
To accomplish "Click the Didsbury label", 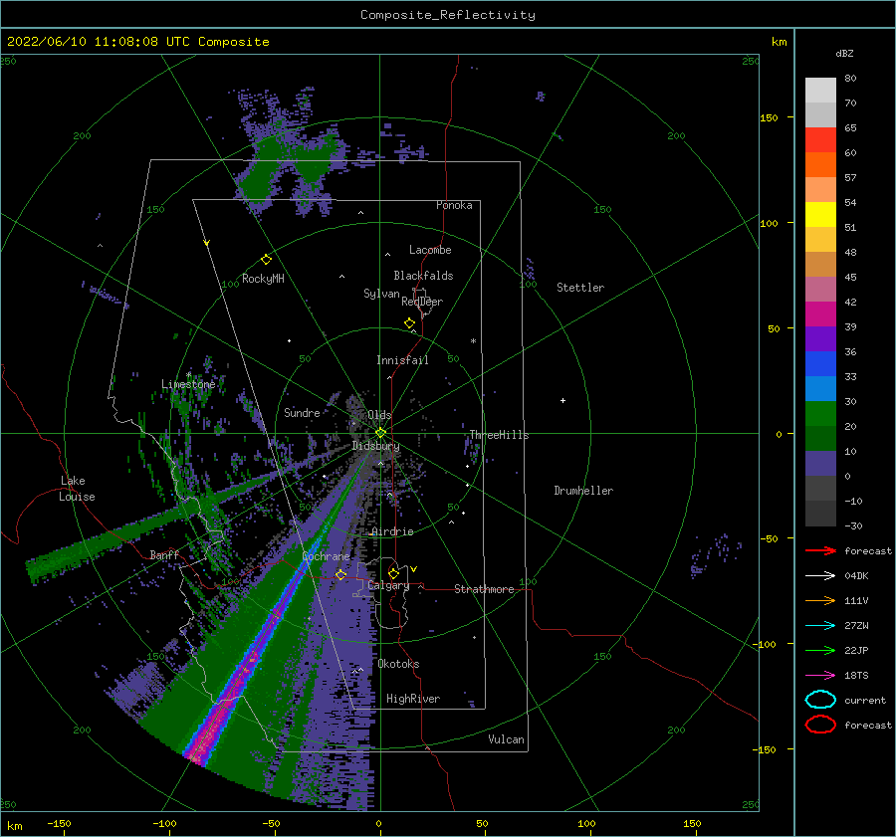I will pos(375,446).
